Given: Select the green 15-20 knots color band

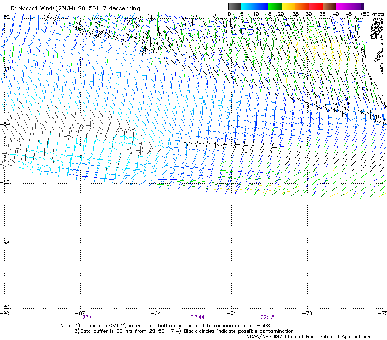Looking at the screenshot, I should click(x=275, y=6).
